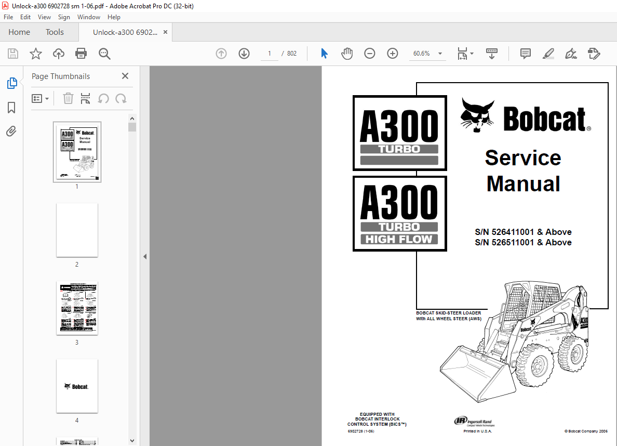Click the Save file icon
Screen dimensions: 617x446
pyautogui.click(x=13, y=54)
